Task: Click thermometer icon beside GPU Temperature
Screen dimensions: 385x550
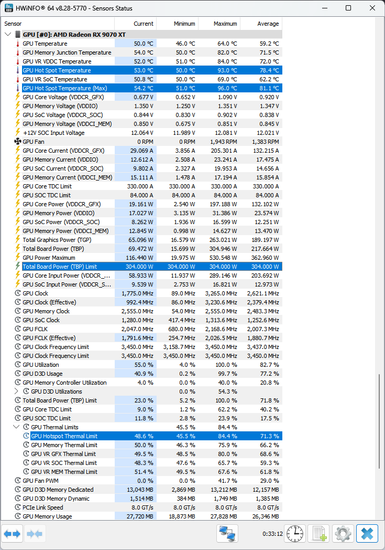Action: (x=17, y=44)
